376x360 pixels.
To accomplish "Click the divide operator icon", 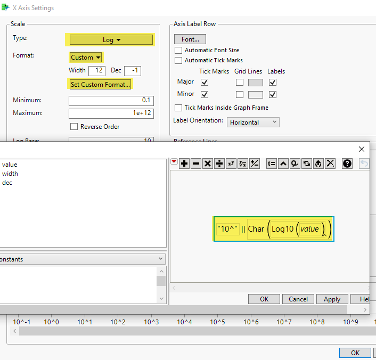I will [219, 163].
